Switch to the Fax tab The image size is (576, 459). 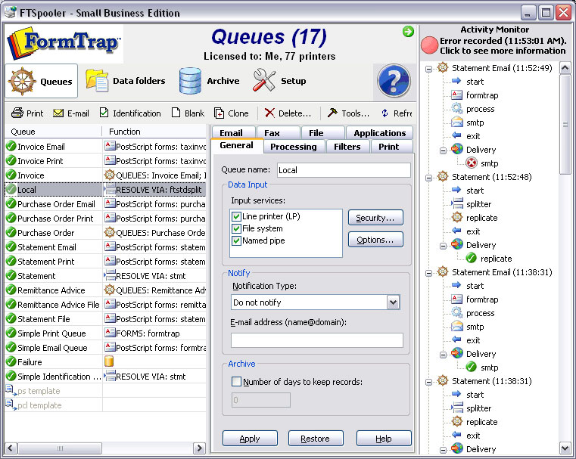278,133
